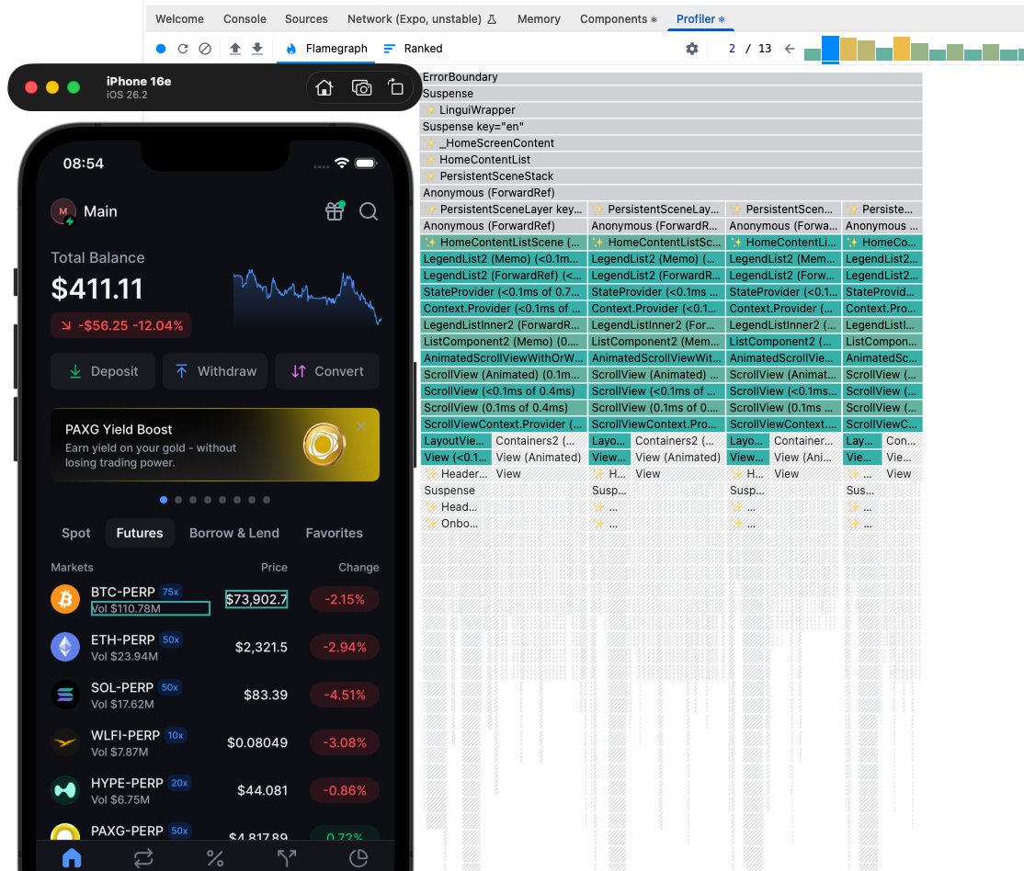
Task: Tap the HYPE-PERP coin icon
Action: [x=65, y=790]
